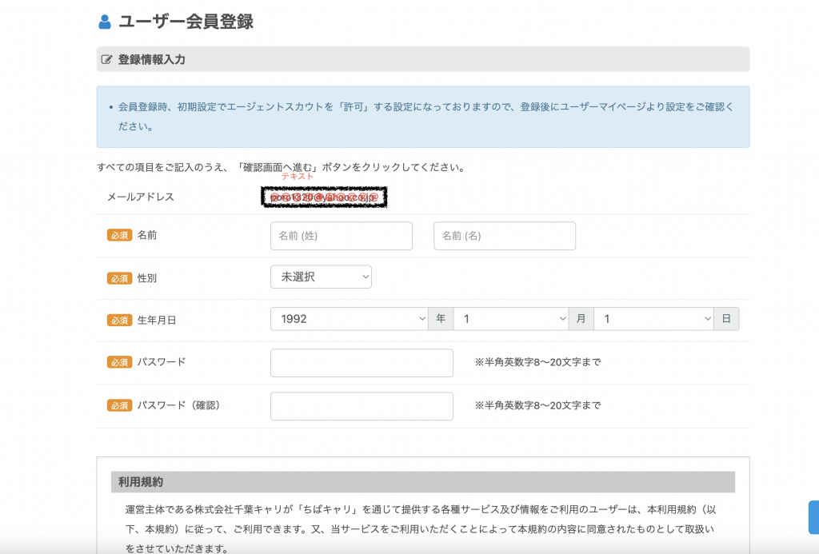The image size is (819, 554).
Task: Open the birth month dropdown before 月
Action: click(511, 318)
